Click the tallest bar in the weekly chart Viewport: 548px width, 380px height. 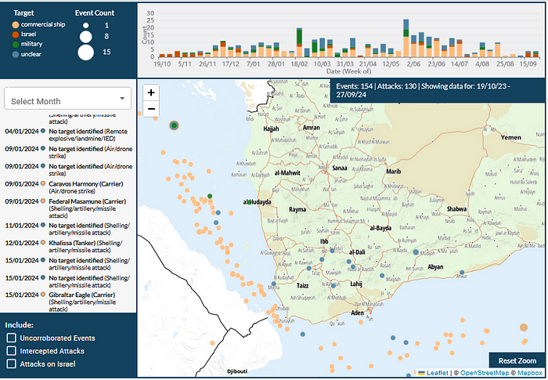[406, 40]
